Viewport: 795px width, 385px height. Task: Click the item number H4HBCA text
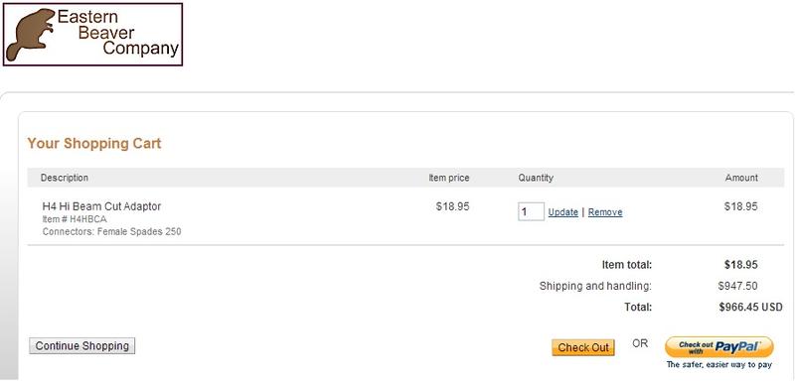75,219
